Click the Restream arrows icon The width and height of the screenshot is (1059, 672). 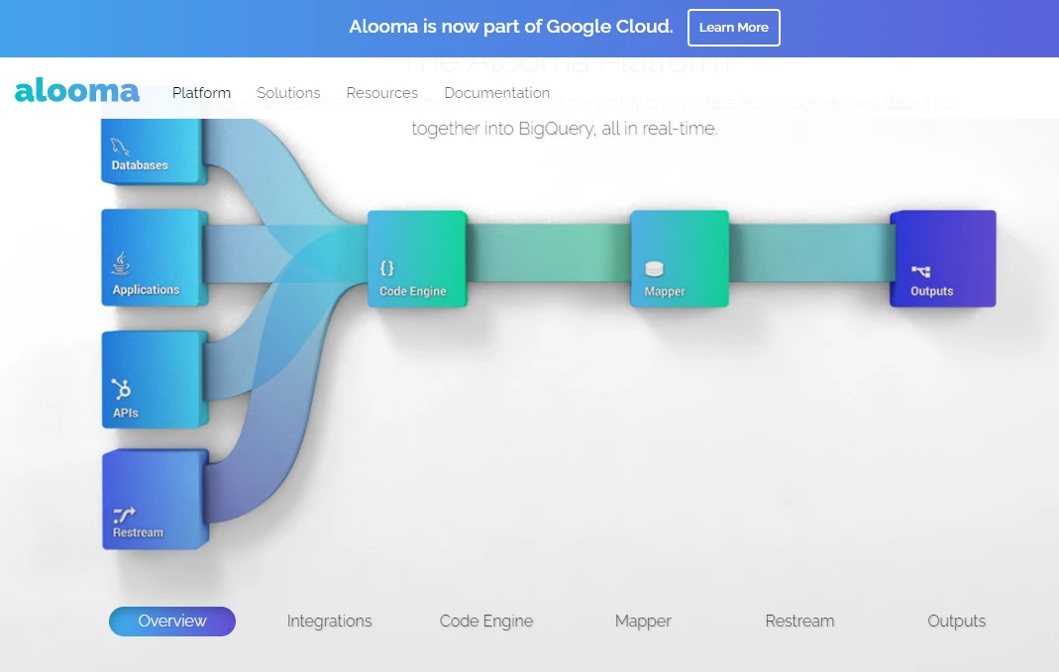coord(124,514)
